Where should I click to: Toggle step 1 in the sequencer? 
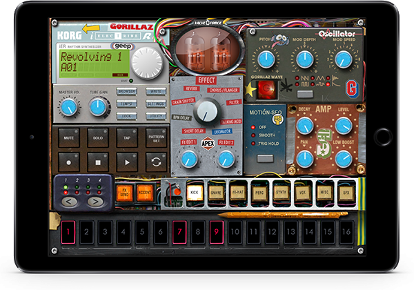click(x=68, y=232)
